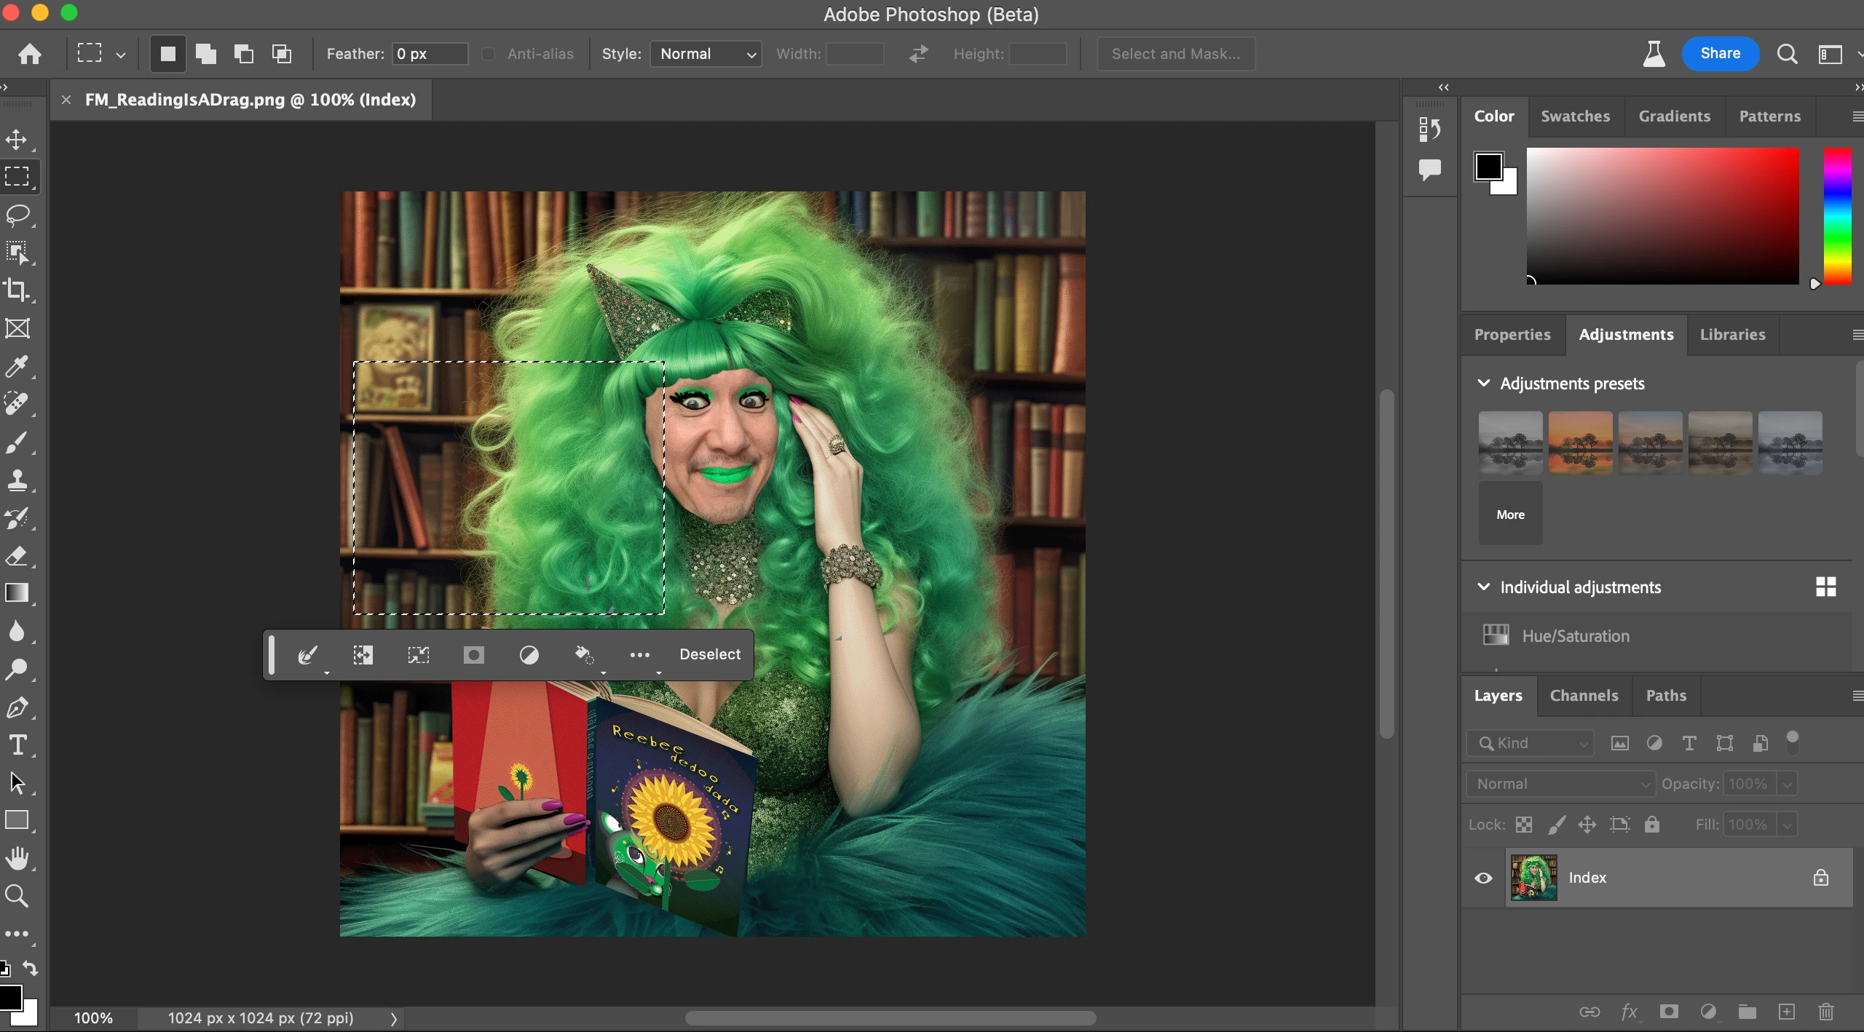Select the Crop tool
Image resolution: width=1864 pixels, height=1032 pixels.
[17, 290]
